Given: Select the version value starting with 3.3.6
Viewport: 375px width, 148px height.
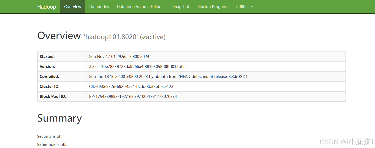Looking at the screenshot, I should click(x=138, y=67).
